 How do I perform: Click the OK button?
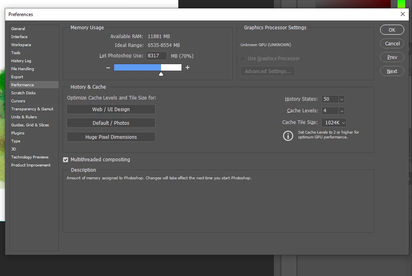tap(392, 30)
